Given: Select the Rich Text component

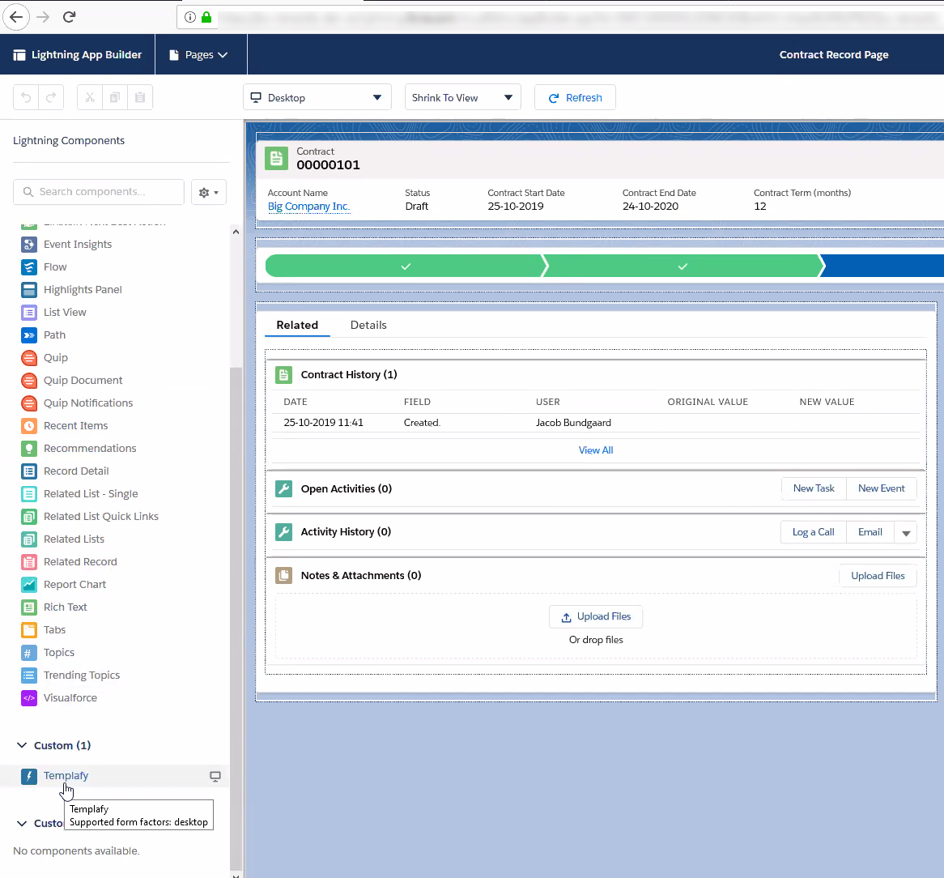Looking at the screenshot, I should [54, 607].
